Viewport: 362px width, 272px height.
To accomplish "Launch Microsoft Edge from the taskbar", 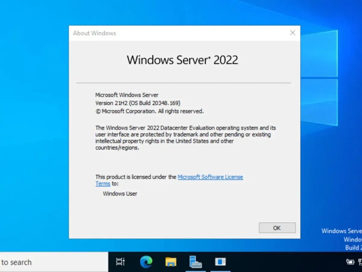I will pos(146,262).
